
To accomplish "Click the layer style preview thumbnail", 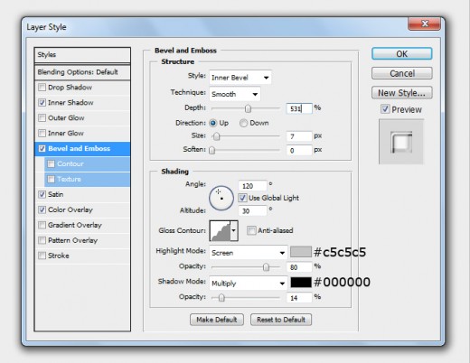I will (401, 142).
